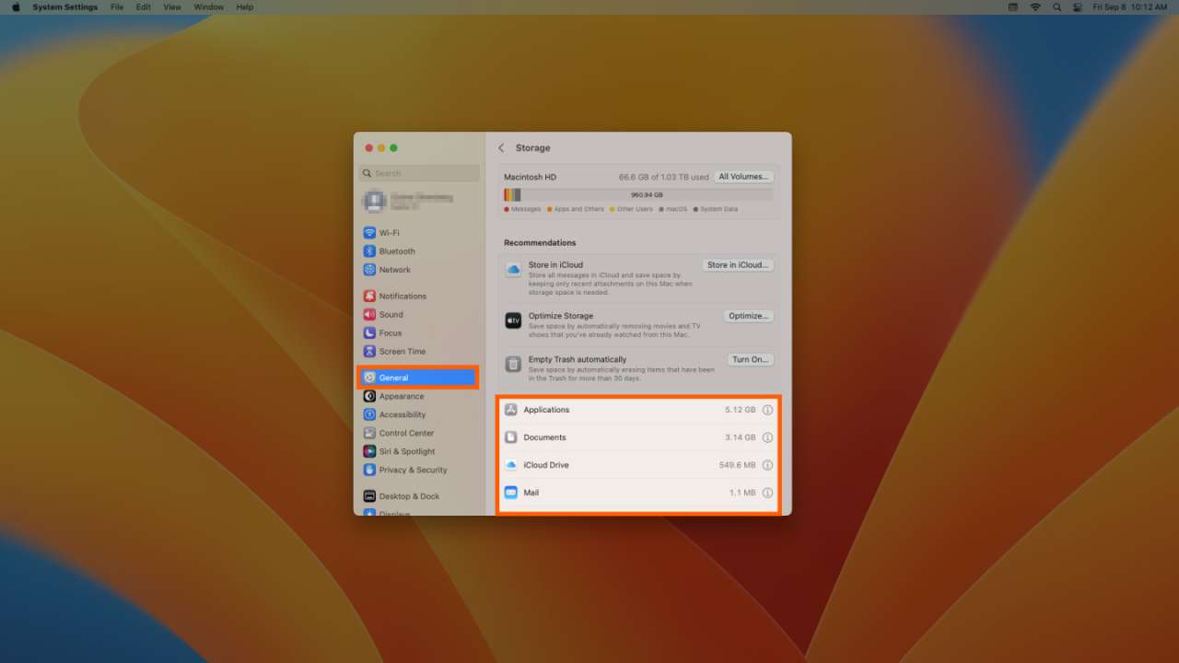Open the Apple menu

[14, 6]
